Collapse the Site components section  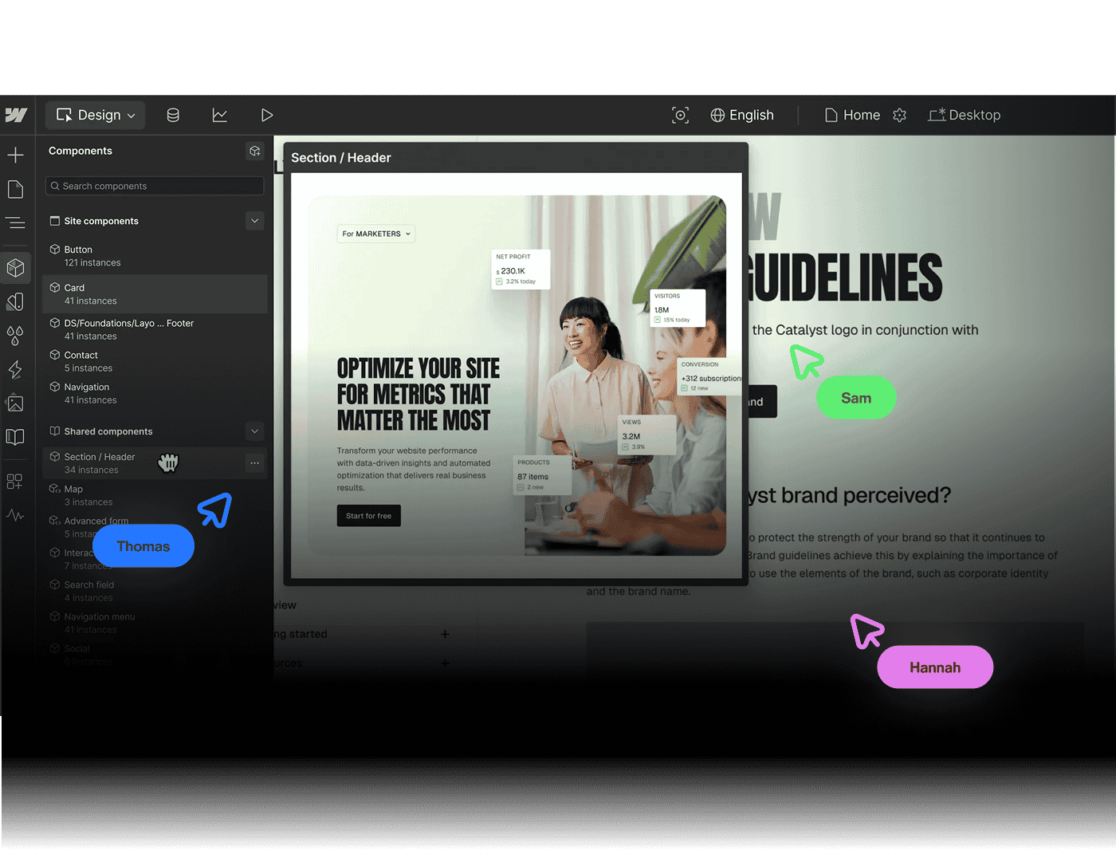[x=255, y=221]
